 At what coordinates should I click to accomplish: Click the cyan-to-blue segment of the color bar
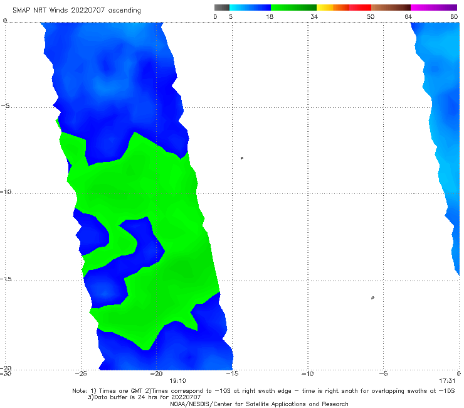click(x=250, y=8)
